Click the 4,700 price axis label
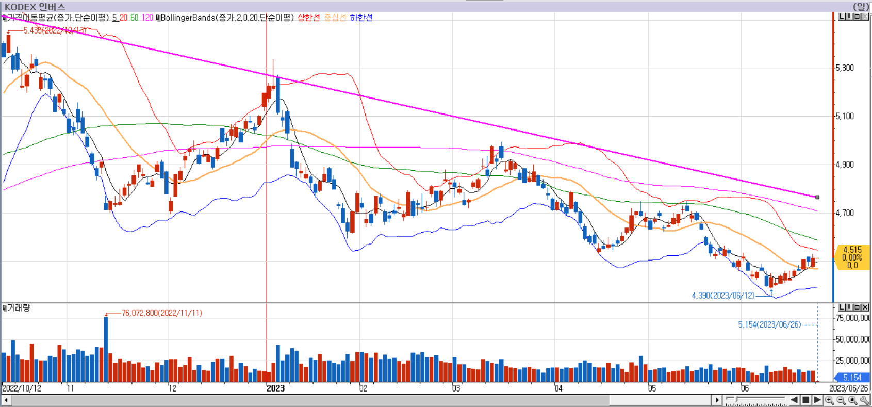This screenshot has width=872, height=407. click(x=845, y=213)
